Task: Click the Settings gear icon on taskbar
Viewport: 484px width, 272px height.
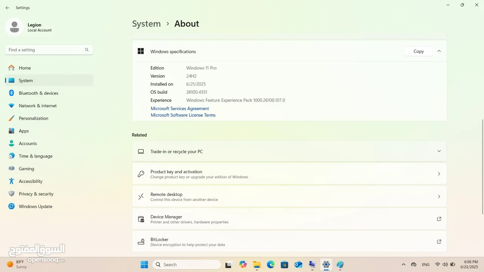Action: [x=326, y=264]
